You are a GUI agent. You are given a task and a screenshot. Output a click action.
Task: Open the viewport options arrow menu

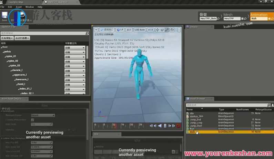96,30
